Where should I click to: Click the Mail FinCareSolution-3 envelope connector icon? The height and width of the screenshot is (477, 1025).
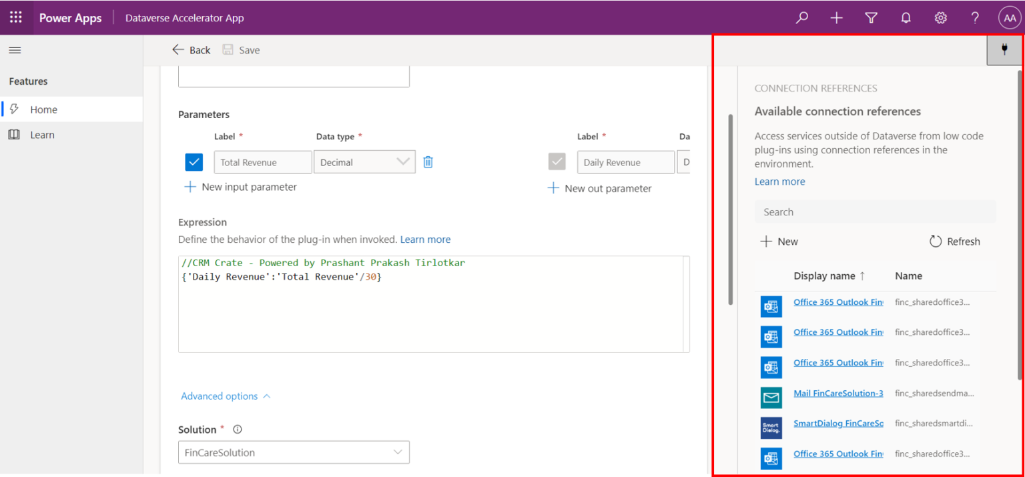[x=771, y=397]
